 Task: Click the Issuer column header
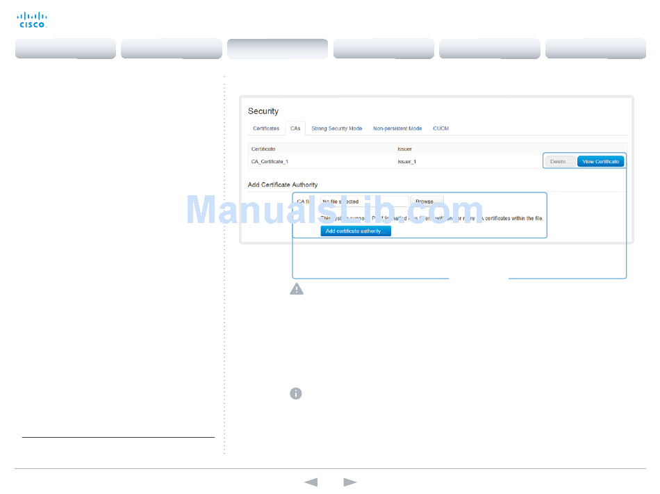(x=404, y=149)
